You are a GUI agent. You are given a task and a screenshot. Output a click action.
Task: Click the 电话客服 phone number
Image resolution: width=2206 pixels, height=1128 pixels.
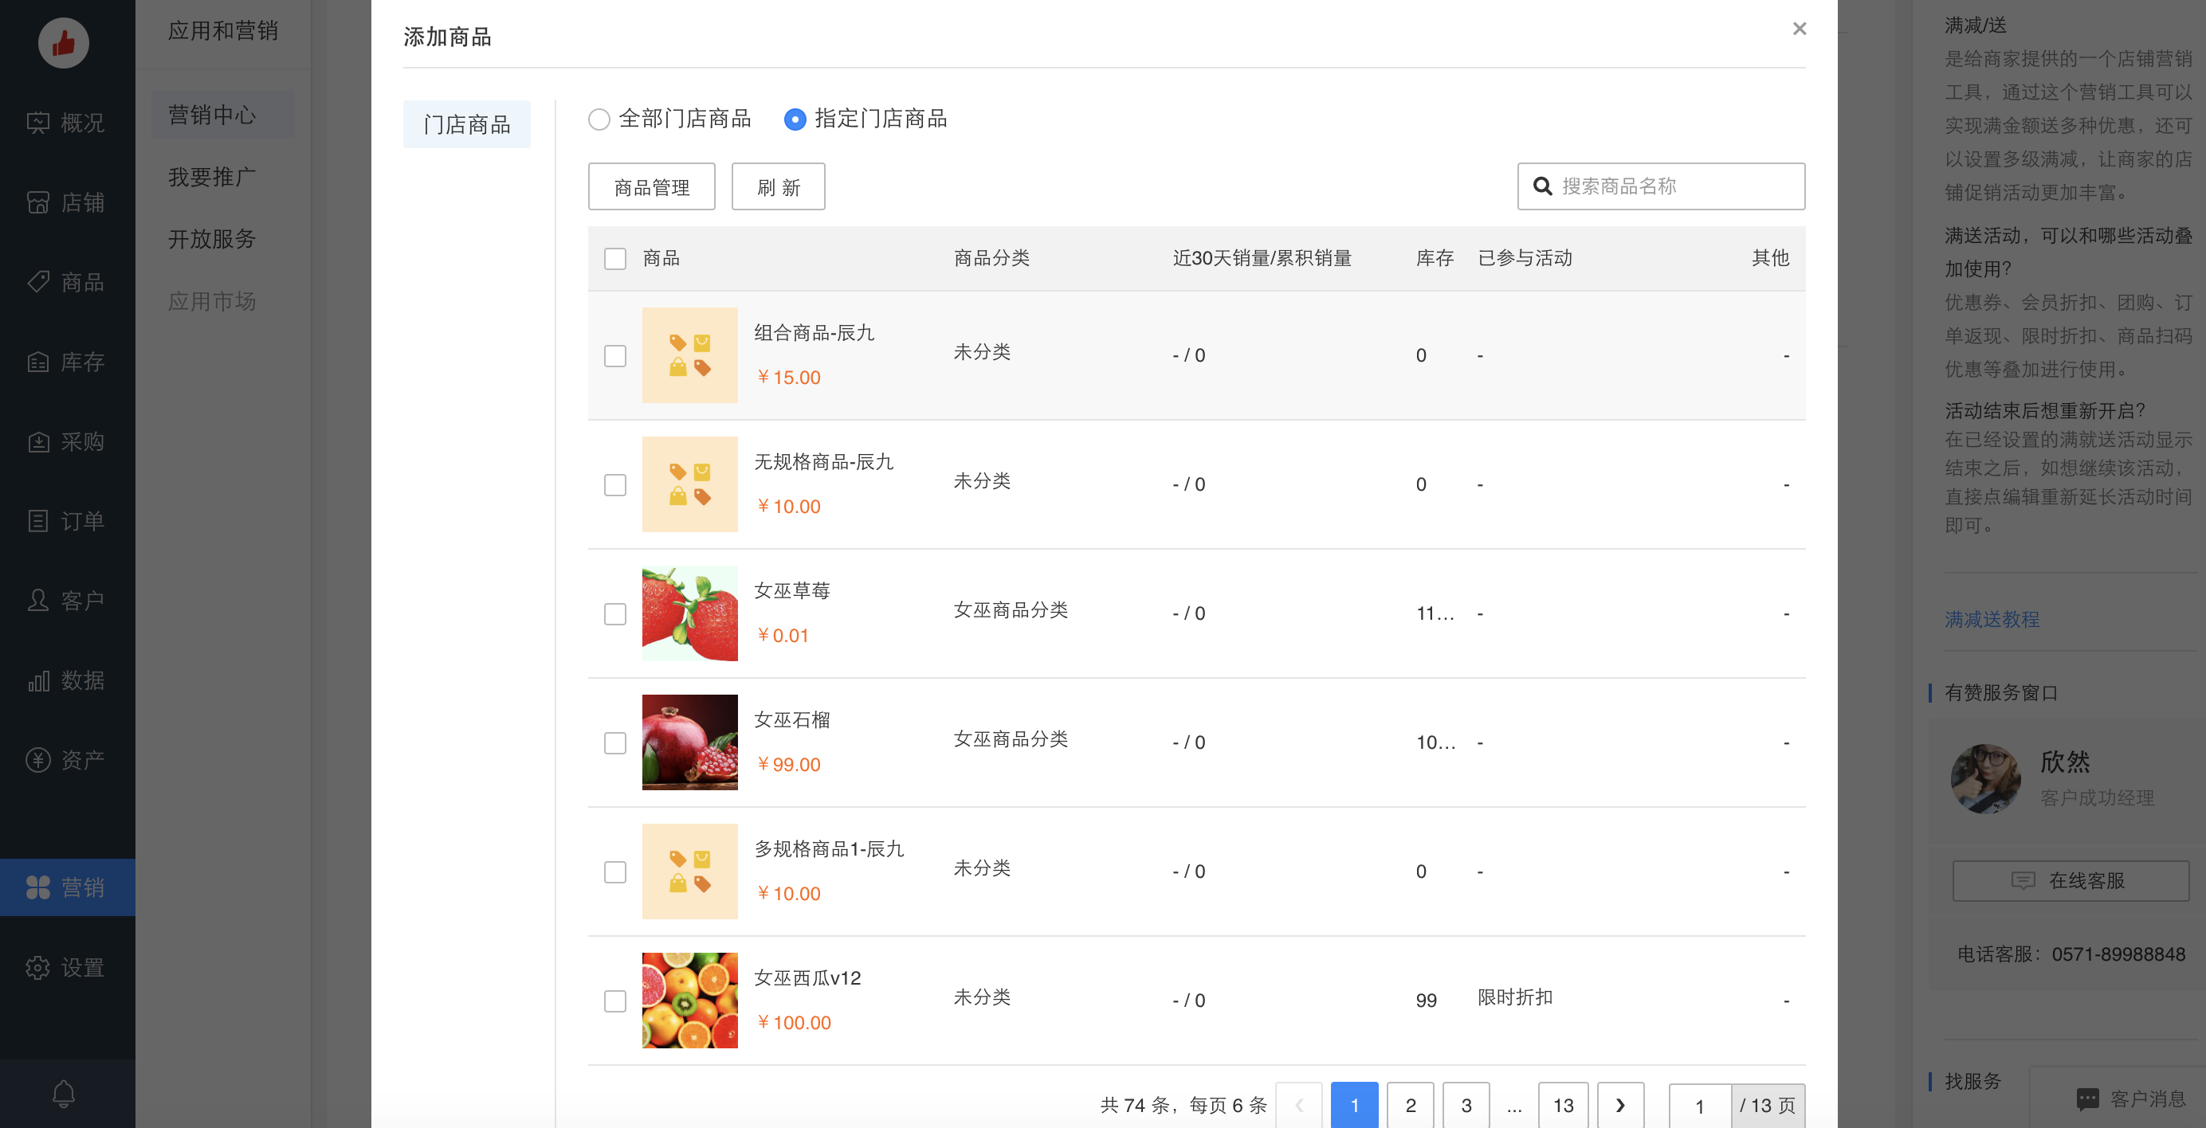tap(2118, 954)
